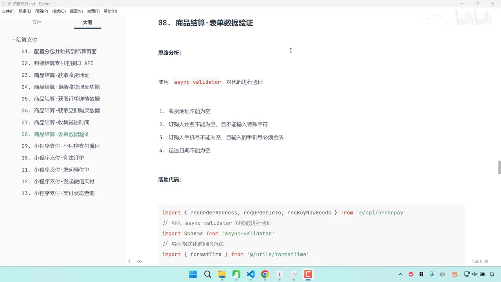Click the battery tray icon

pos(483,274)
